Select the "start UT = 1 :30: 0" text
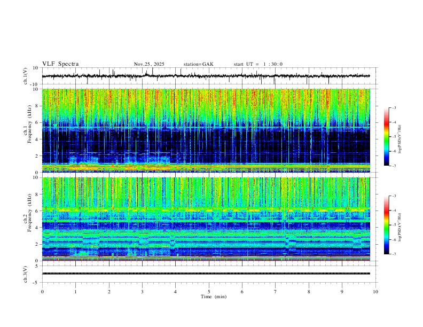423x327 pixels. point(258,64)
